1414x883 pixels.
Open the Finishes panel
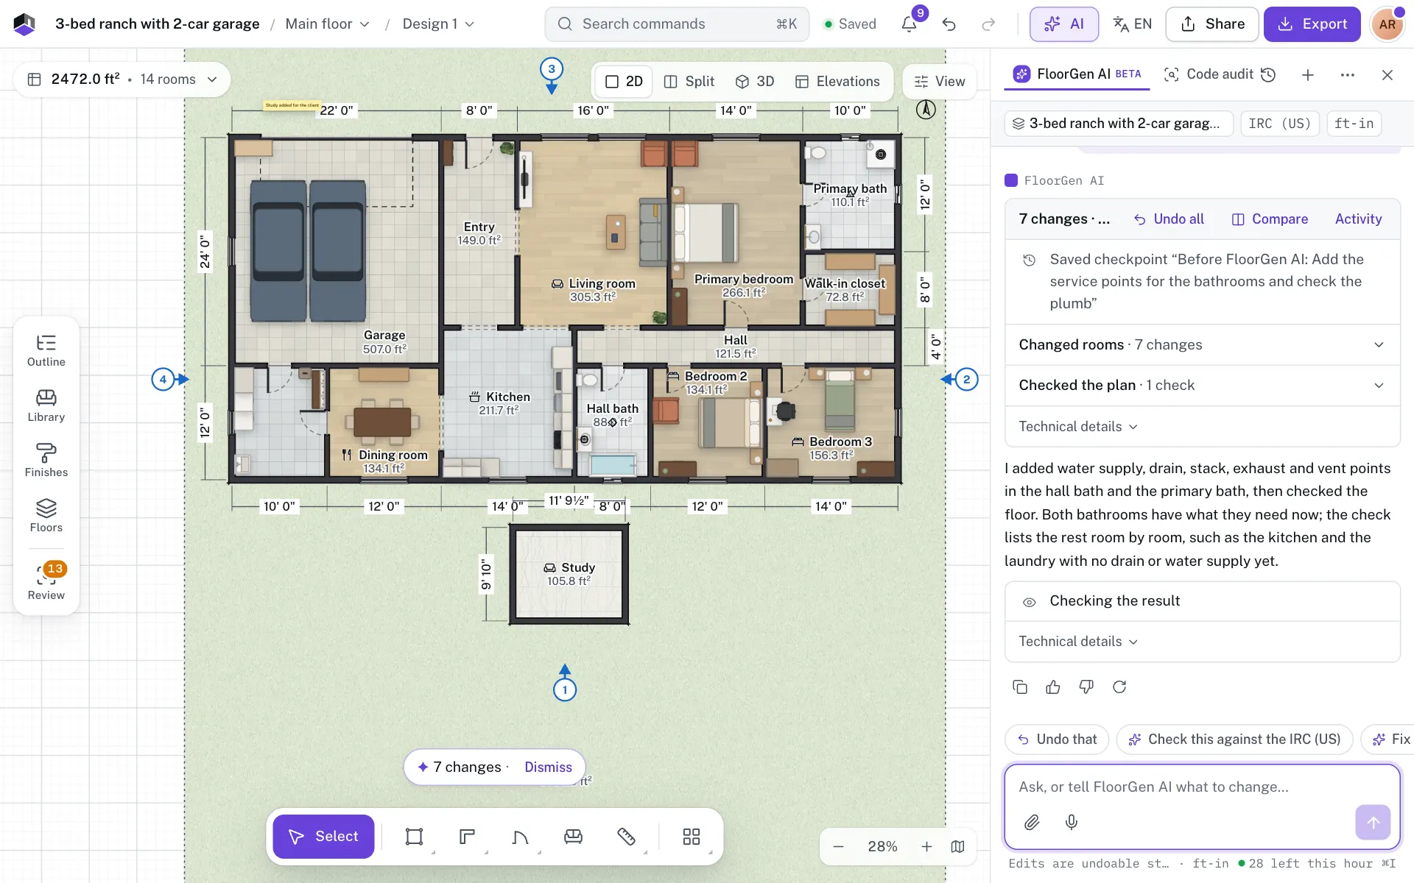click(46, 461)
